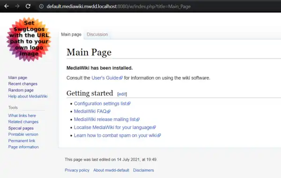Edit the Getting started section

pyautogui.click(x=122, y=94)
